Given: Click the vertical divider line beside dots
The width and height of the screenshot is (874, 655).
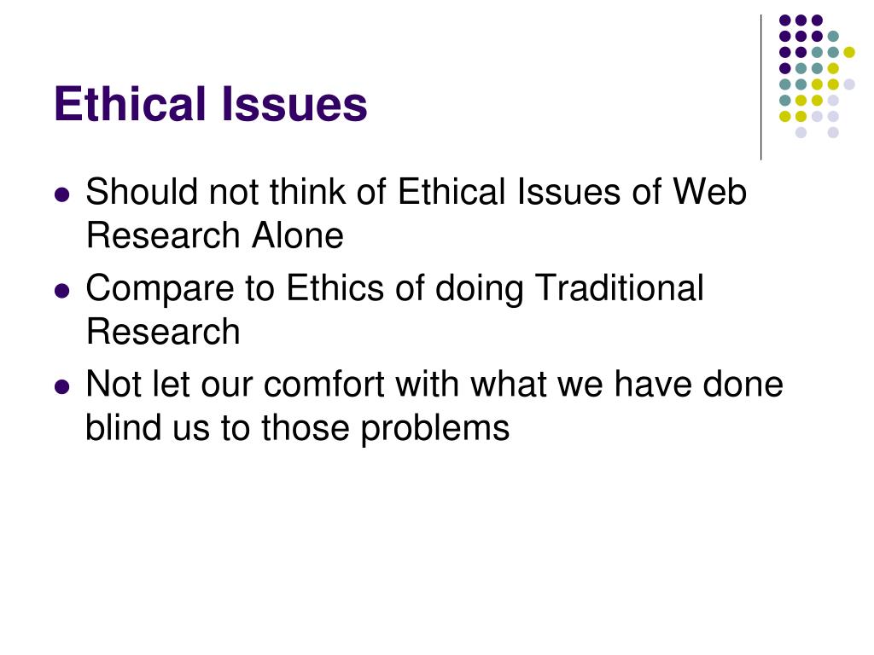Looking at the screenshot, I should [x=760, y=88].
